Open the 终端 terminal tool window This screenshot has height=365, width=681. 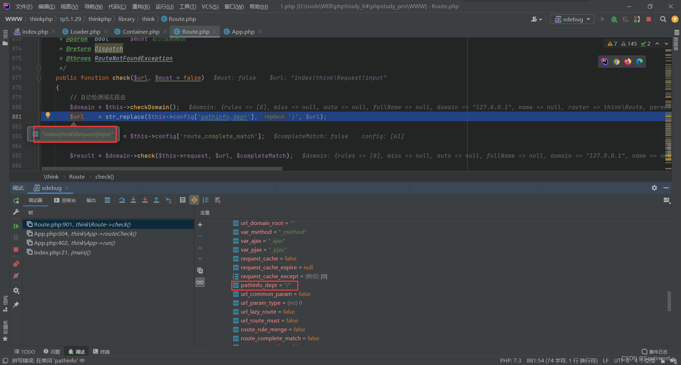point(101,352)
